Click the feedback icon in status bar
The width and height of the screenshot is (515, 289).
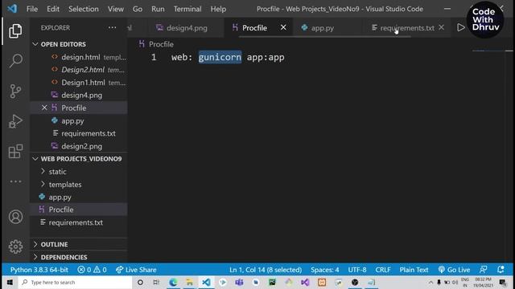483,270
